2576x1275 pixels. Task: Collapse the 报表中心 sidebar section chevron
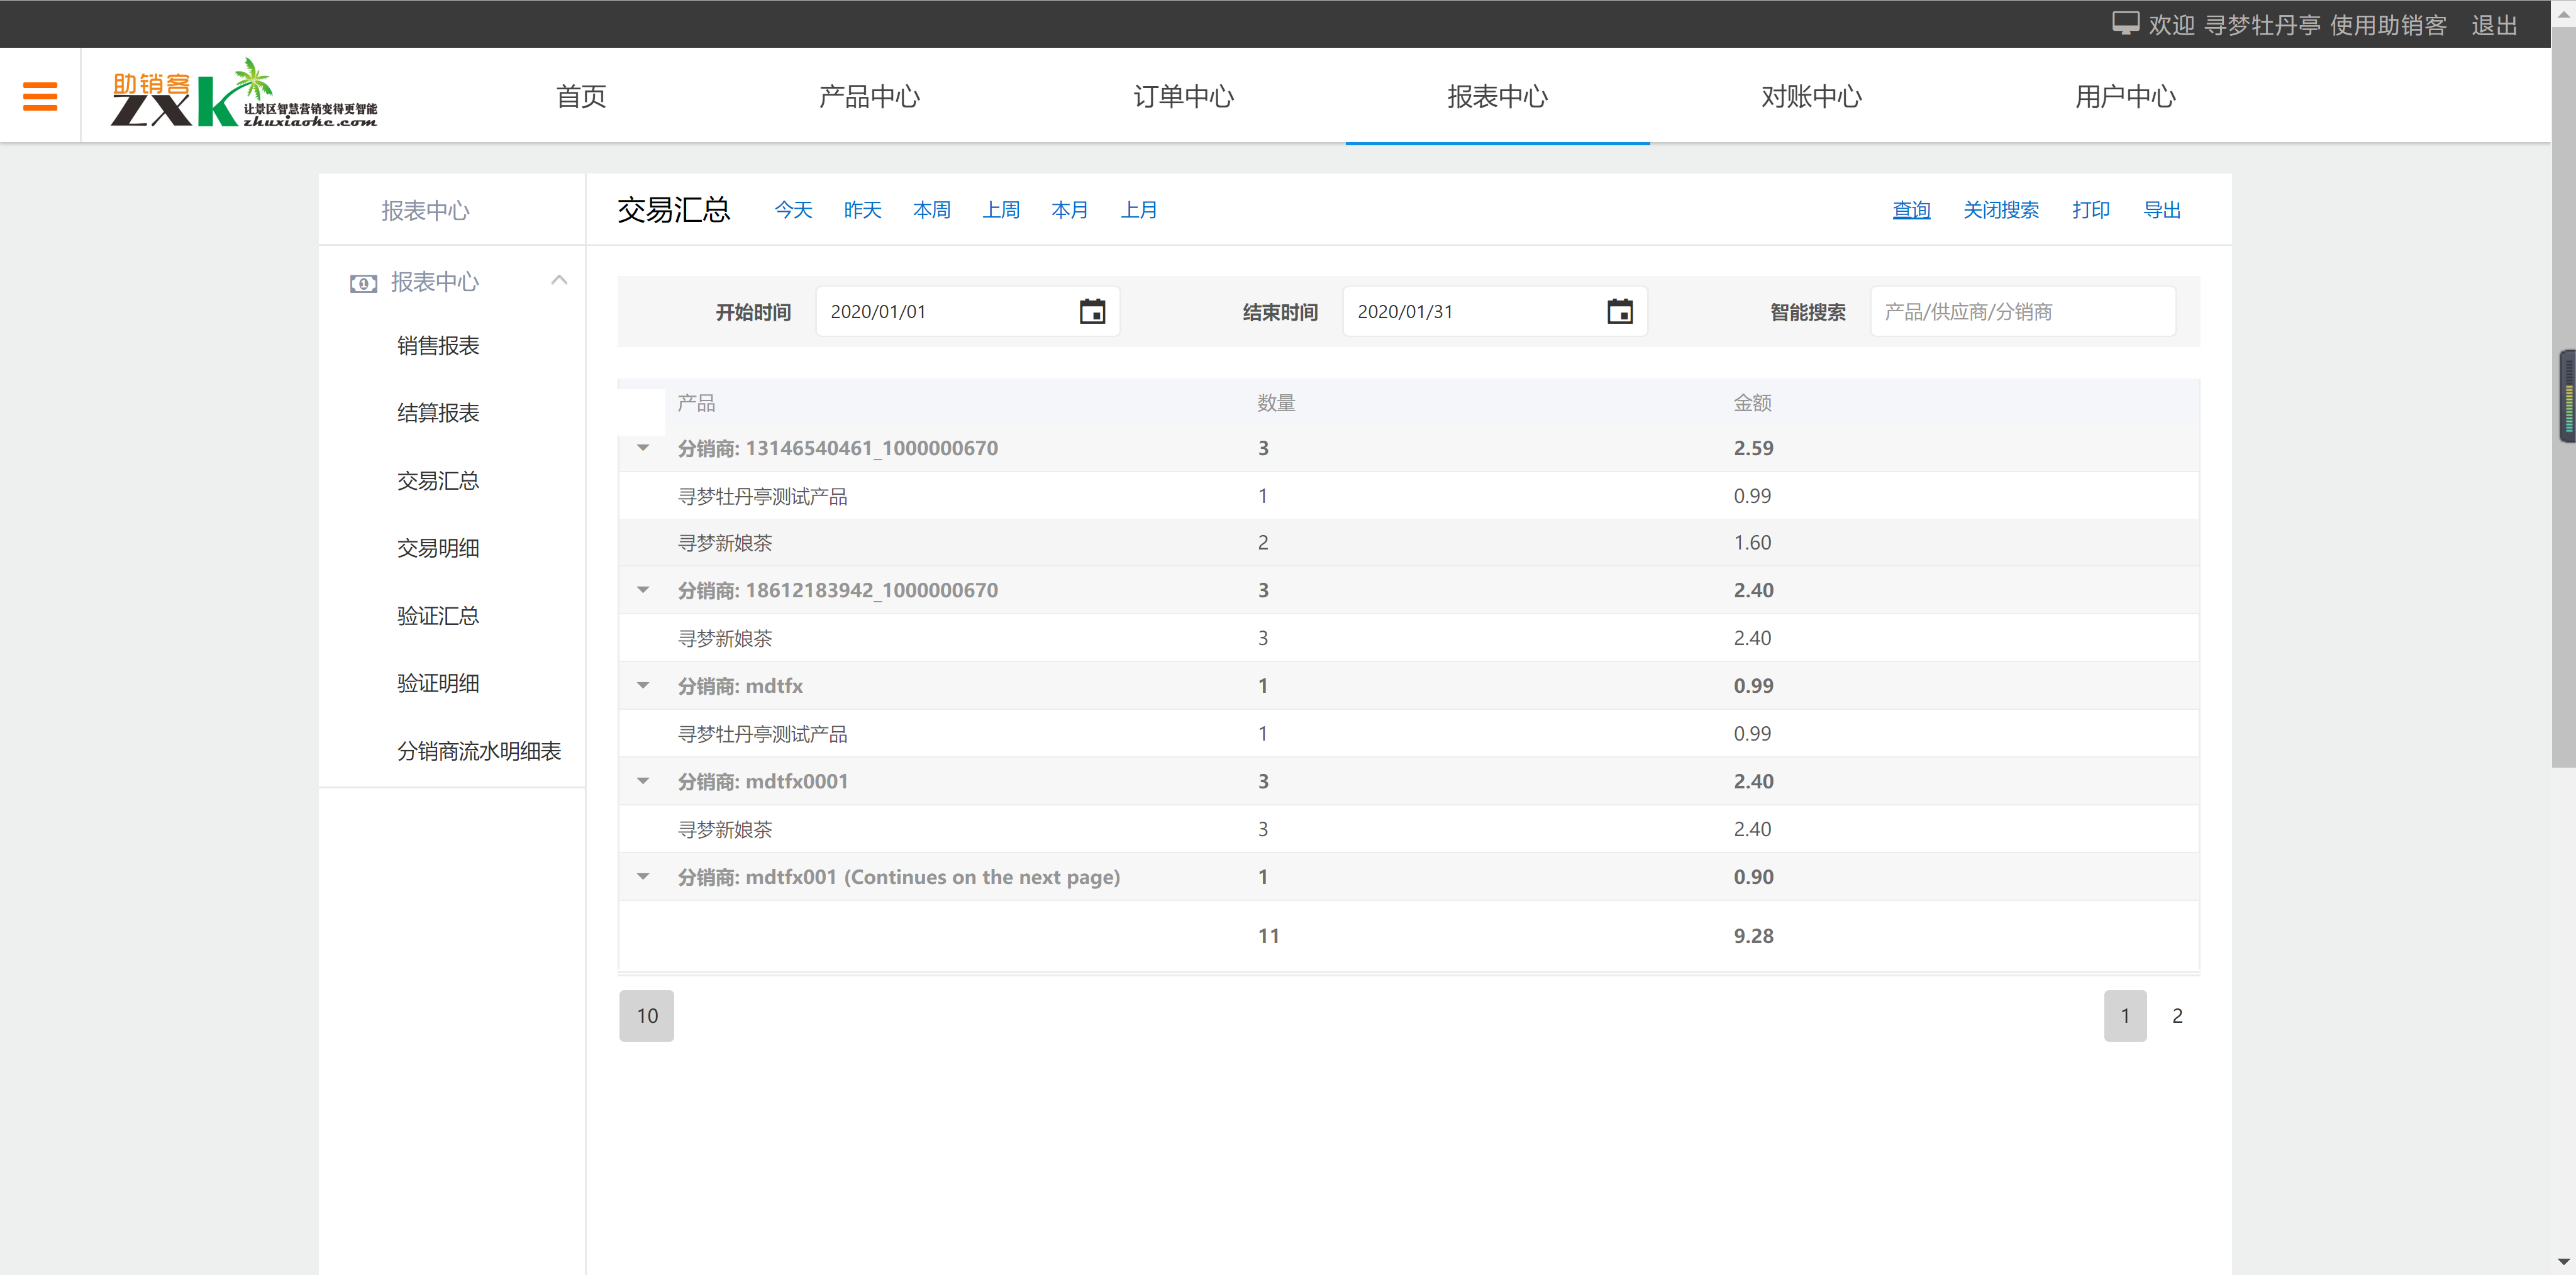click(x=559, y=281)
